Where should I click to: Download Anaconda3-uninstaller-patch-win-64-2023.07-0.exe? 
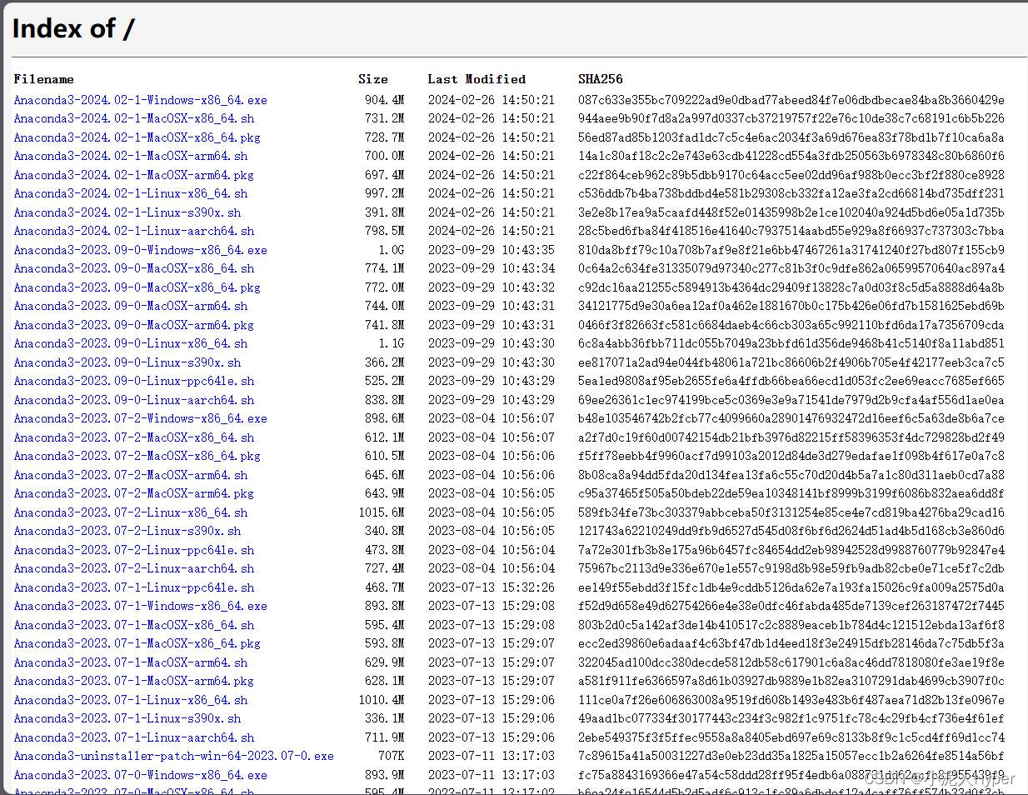coord(173,756)
